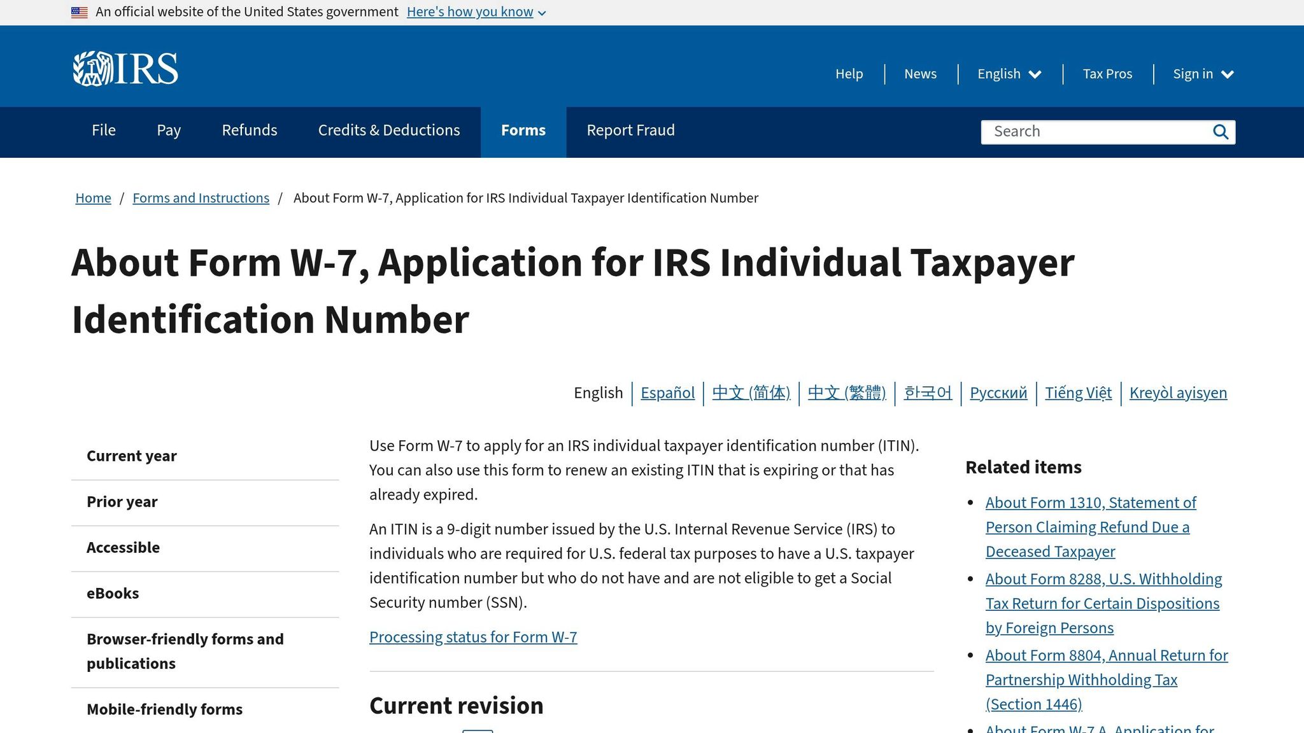
Task: Open About Form 8804 related link
Action: coord(1107,680)
